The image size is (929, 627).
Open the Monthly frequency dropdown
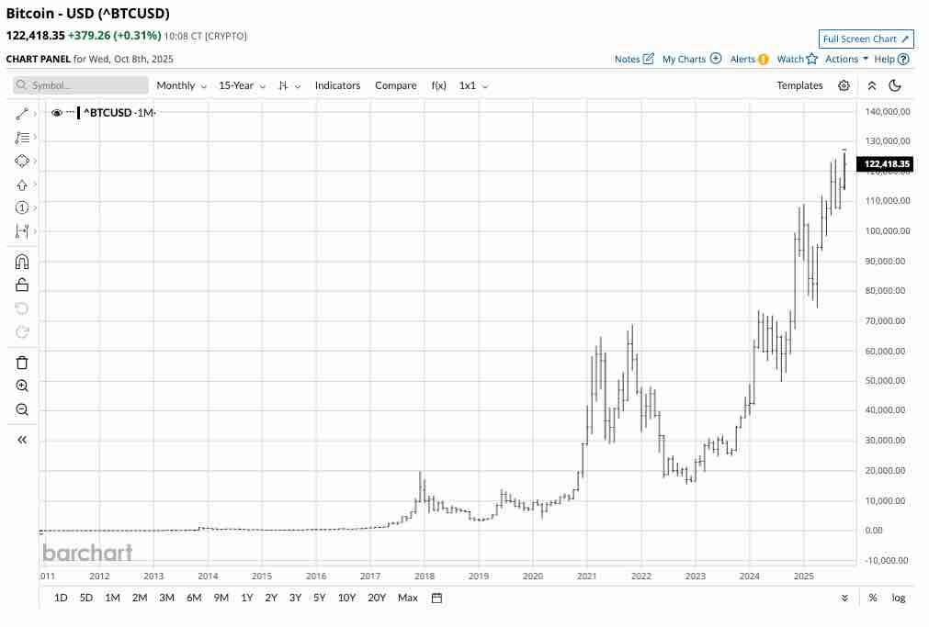(x=181, y=85)
